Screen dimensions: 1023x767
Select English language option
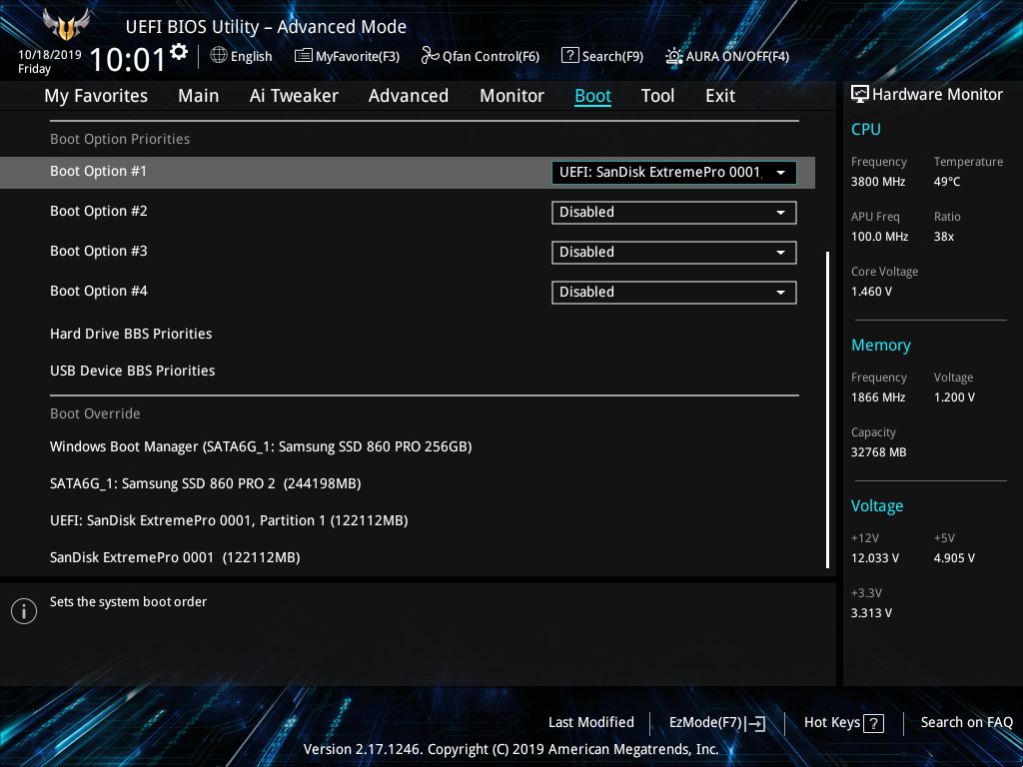[251, 56]
